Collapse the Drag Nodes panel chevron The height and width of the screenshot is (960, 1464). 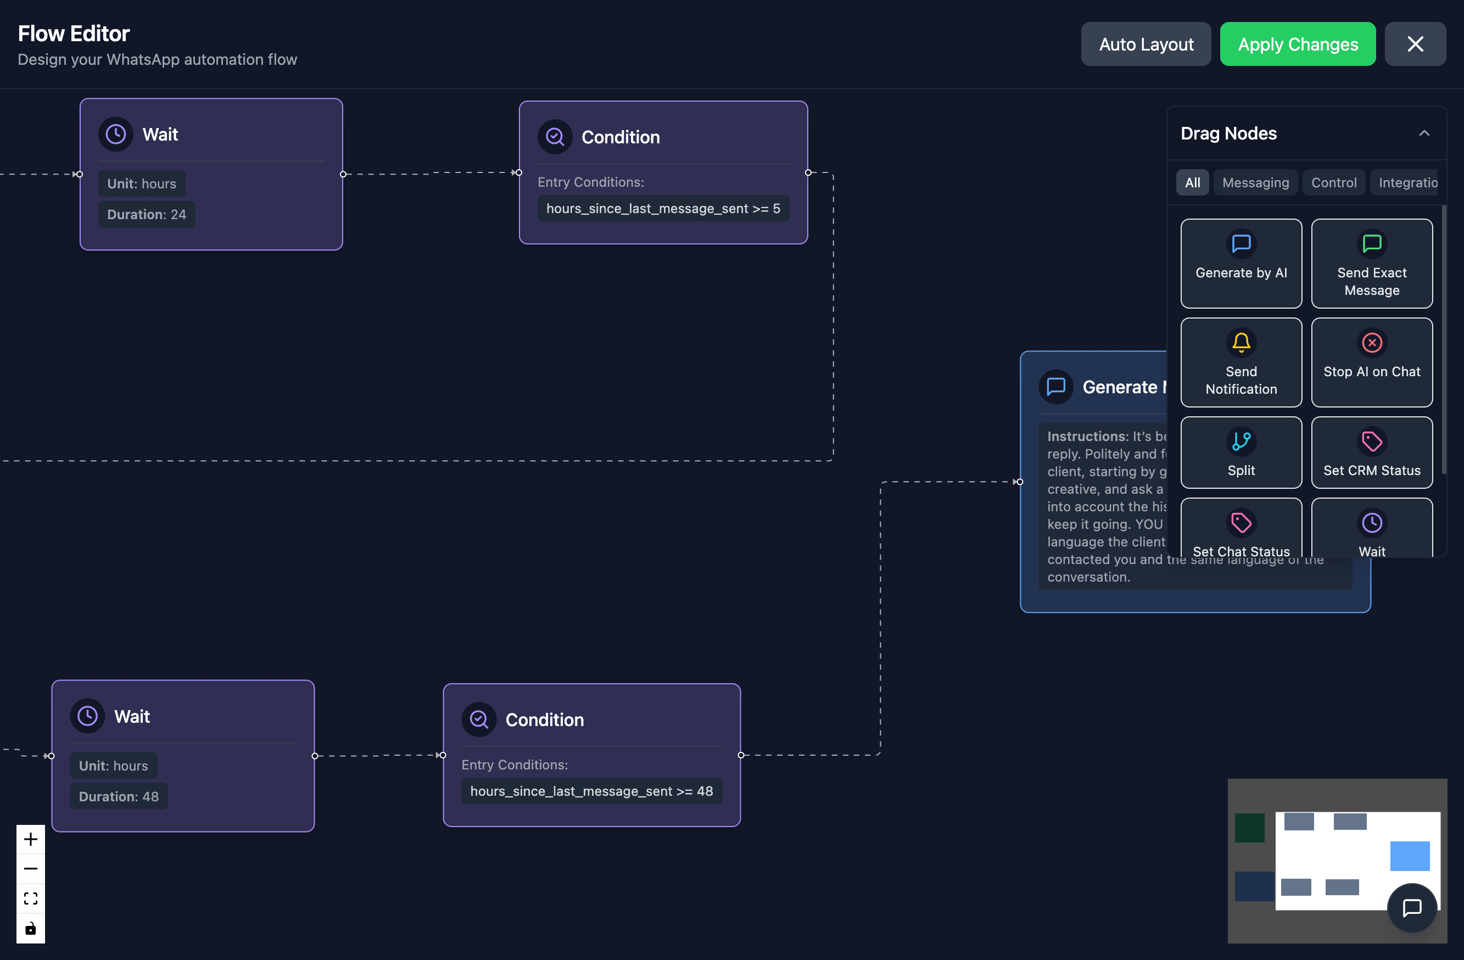pyautogui.click(x=1424, y=133)
